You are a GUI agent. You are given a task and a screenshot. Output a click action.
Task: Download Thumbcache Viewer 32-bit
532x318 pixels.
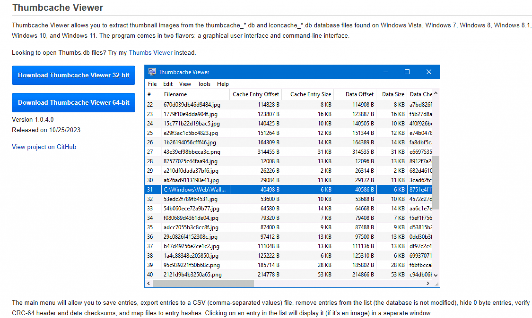74,75
